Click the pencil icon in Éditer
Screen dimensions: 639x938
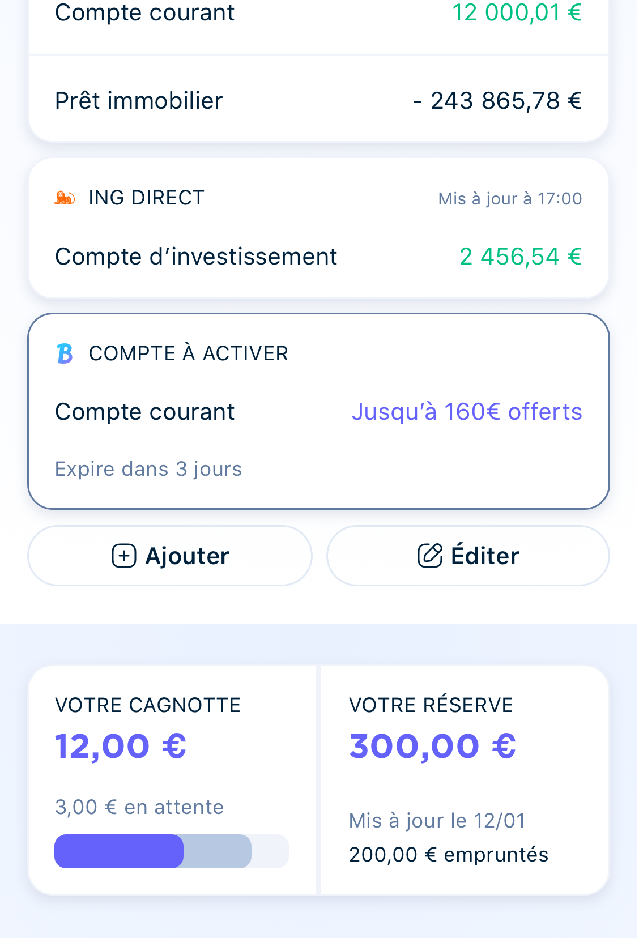point(430,556)
